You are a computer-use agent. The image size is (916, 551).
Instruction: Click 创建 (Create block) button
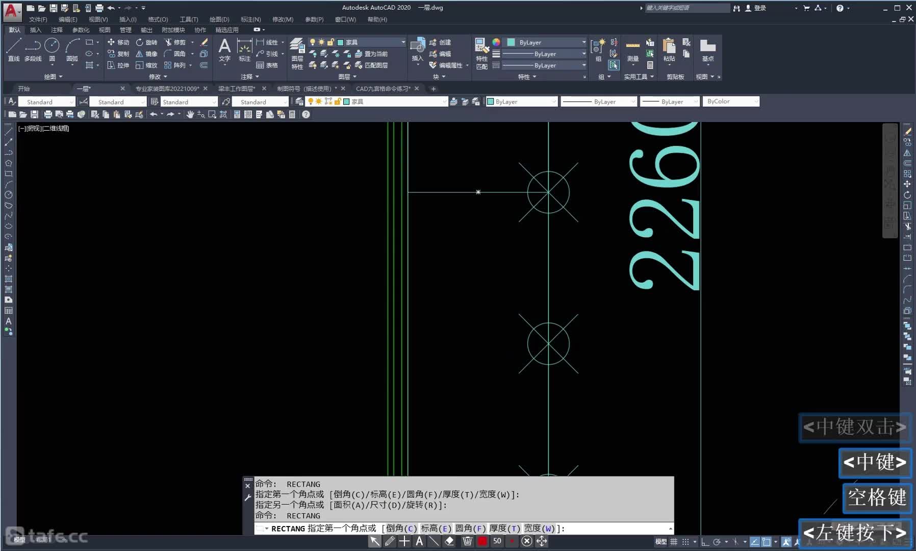pos(440,42)
